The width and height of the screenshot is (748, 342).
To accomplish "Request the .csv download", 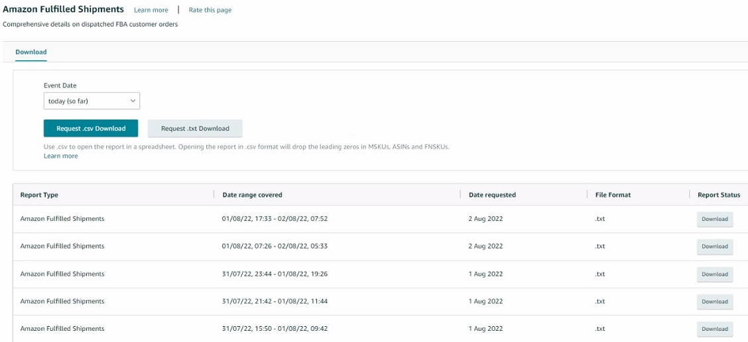I will tap(91, 129).
